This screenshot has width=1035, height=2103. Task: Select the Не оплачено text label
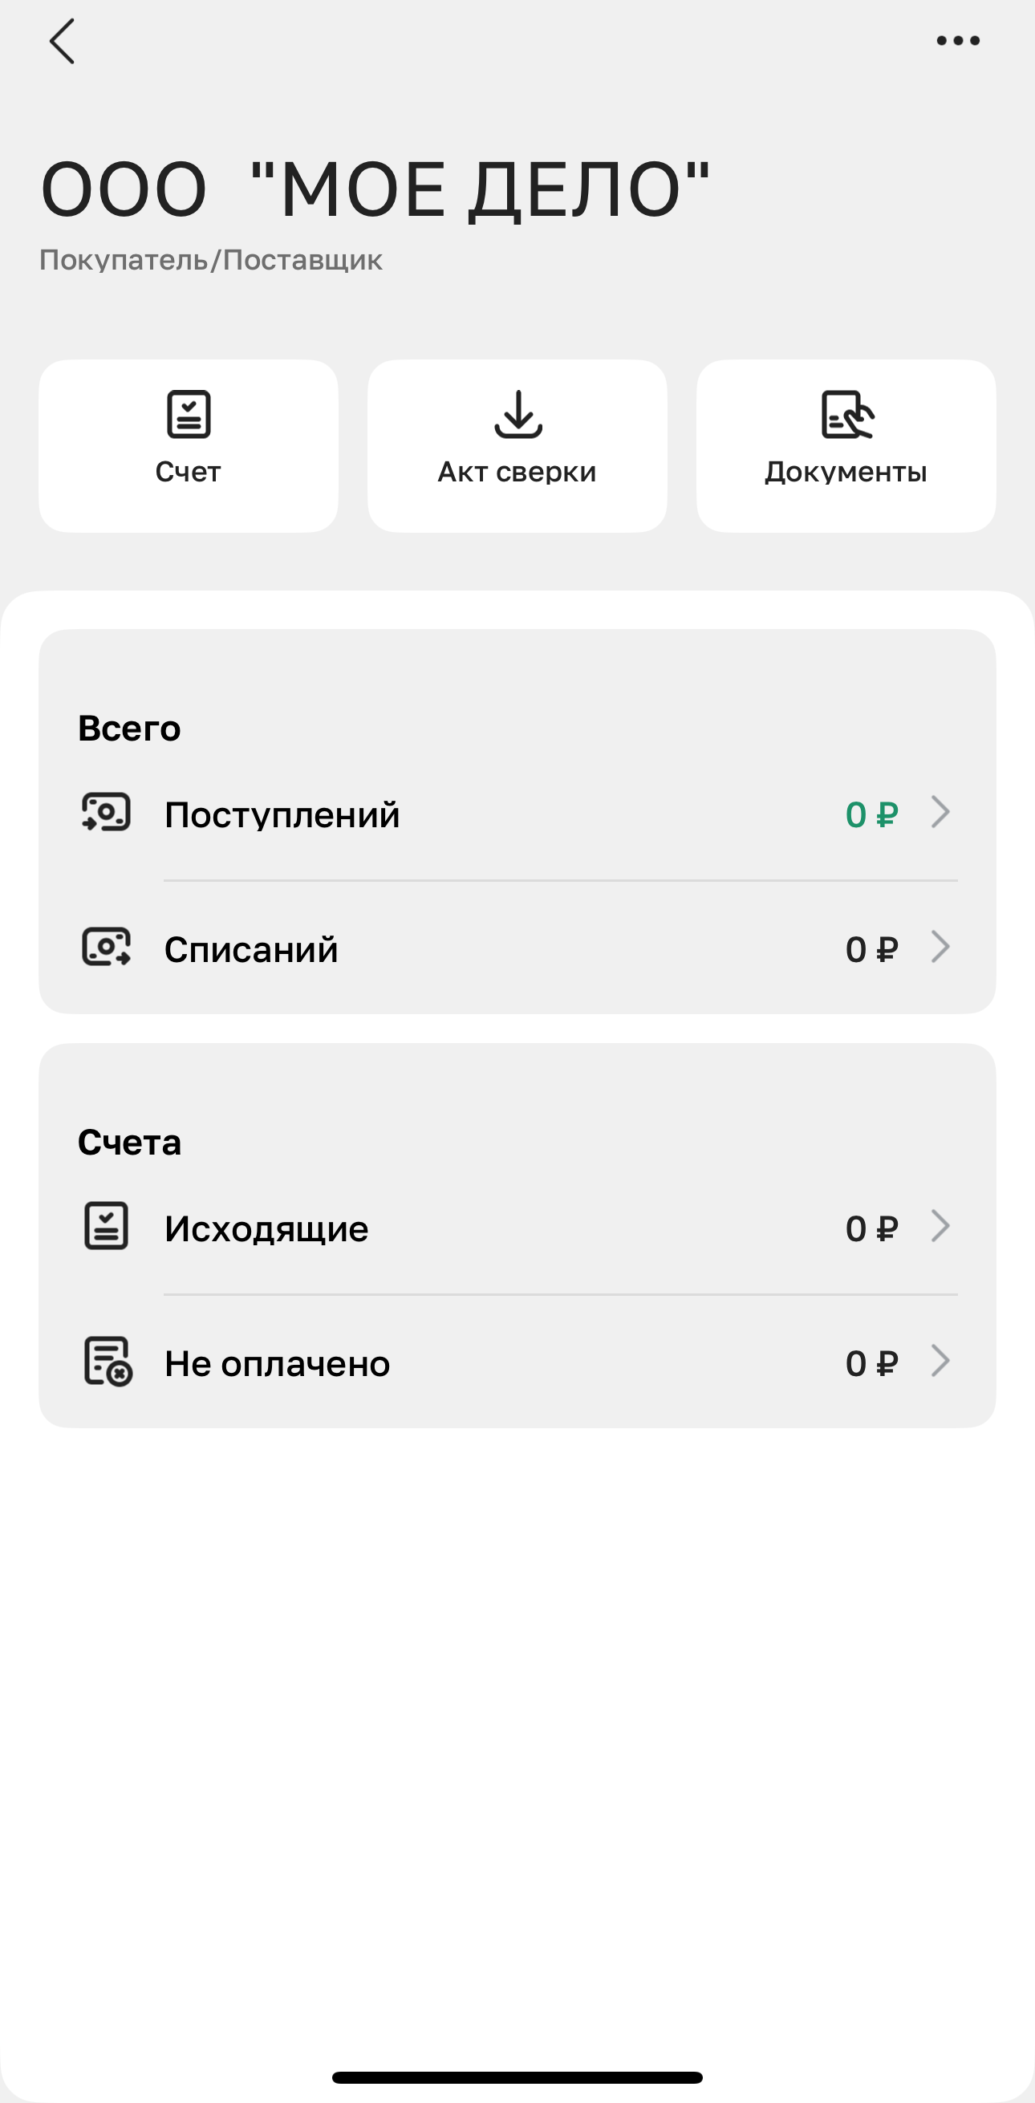point(277,1363)
